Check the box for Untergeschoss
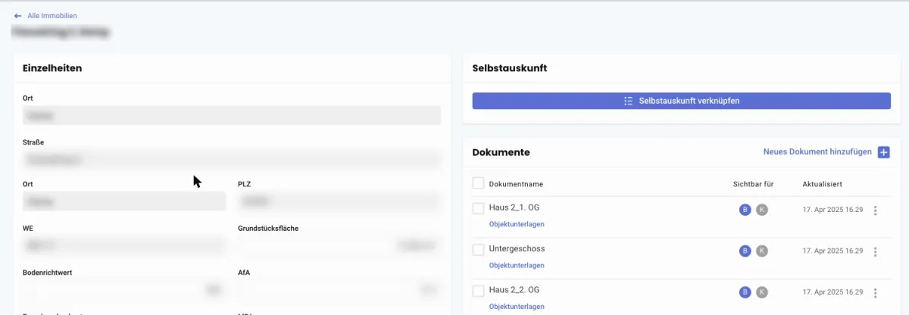 [x=478, y=250]
